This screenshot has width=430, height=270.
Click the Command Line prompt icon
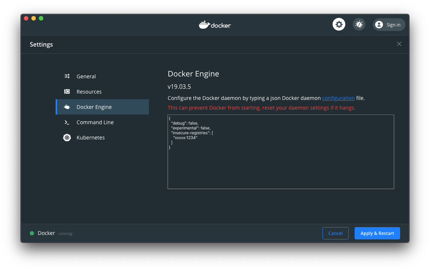pos(67,122)
